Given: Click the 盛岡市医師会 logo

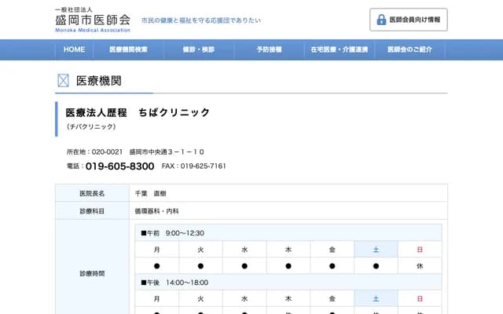Looking at the screenshot, I should click(93, 20).
